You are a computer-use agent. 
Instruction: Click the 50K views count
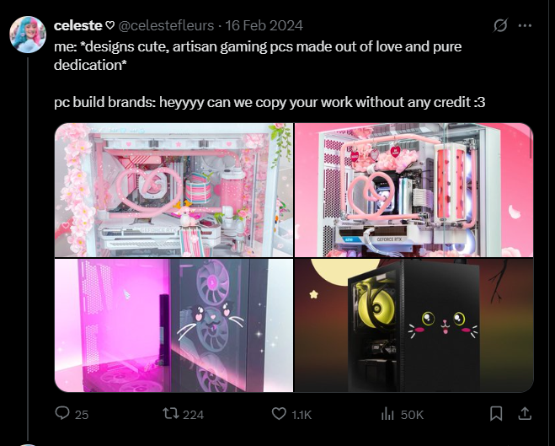(412, 415)
